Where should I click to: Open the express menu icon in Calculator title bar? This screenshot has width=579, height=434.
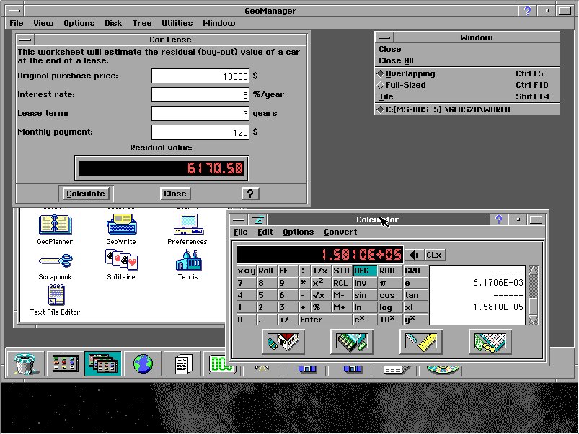click(257, 220)
